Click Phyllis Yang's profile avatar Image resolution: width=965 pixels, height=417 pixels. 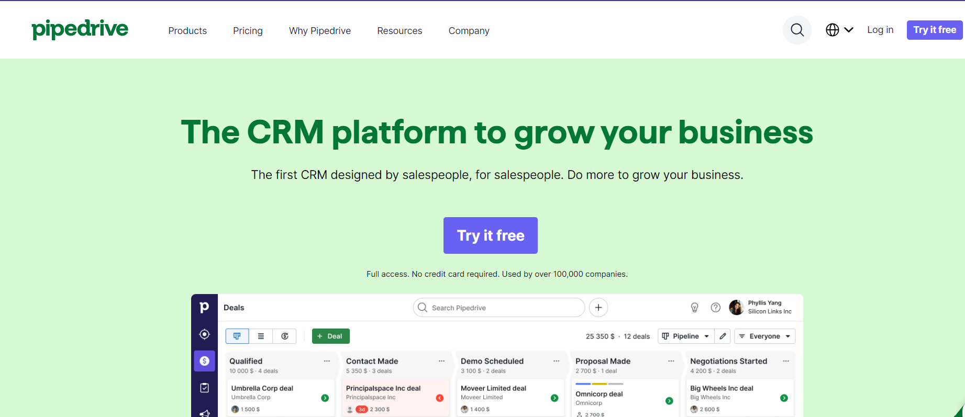click(x=736, y=308)
